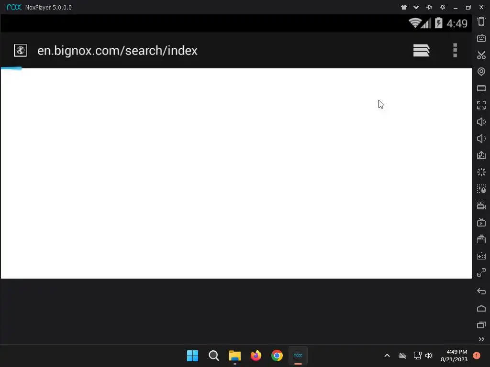This screenshot has height=367, width=490.
Task: Click the NoxPlayer taskbar icon
Action: point(298,356)
